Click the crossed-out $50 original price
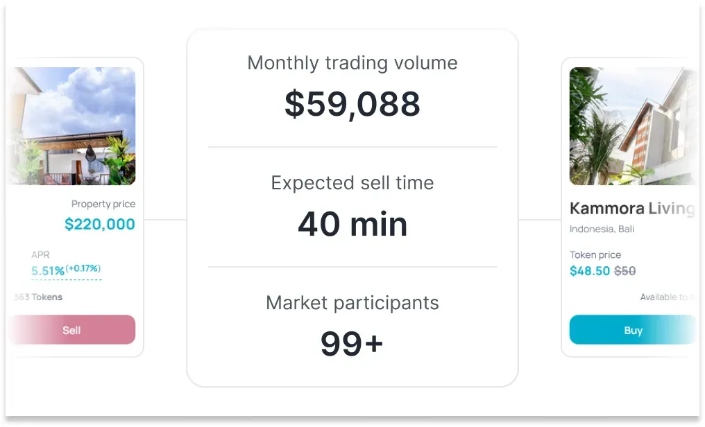The height and width of the screenshot is (427, 705). coord(625,271)
